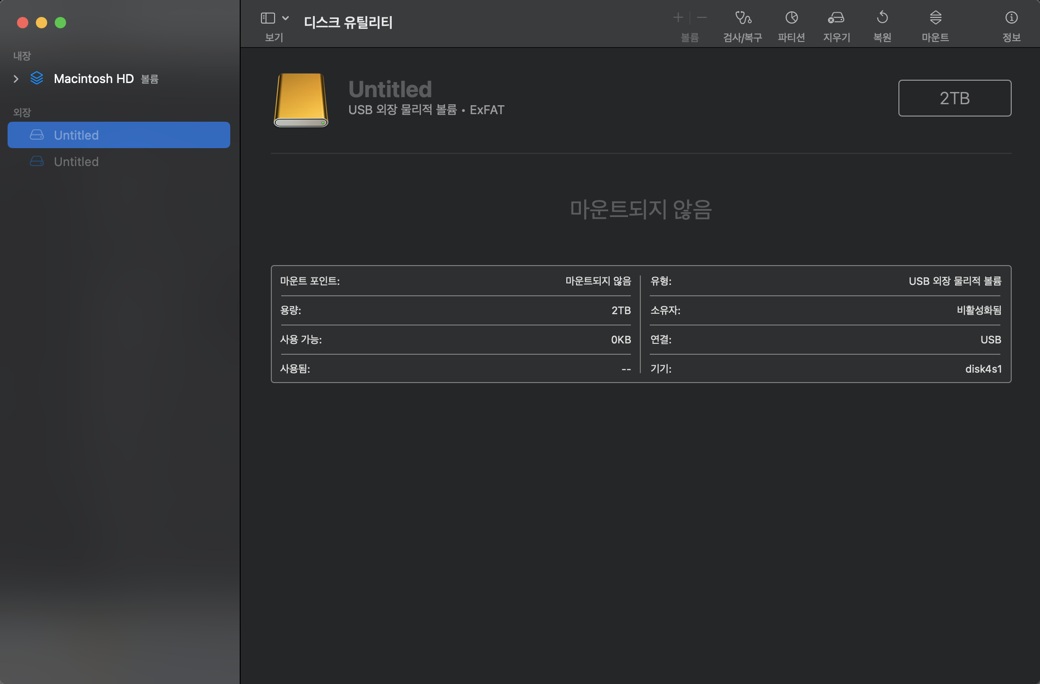
Task: Open the Partition pie-chart tool
Action: click(791, 18)
